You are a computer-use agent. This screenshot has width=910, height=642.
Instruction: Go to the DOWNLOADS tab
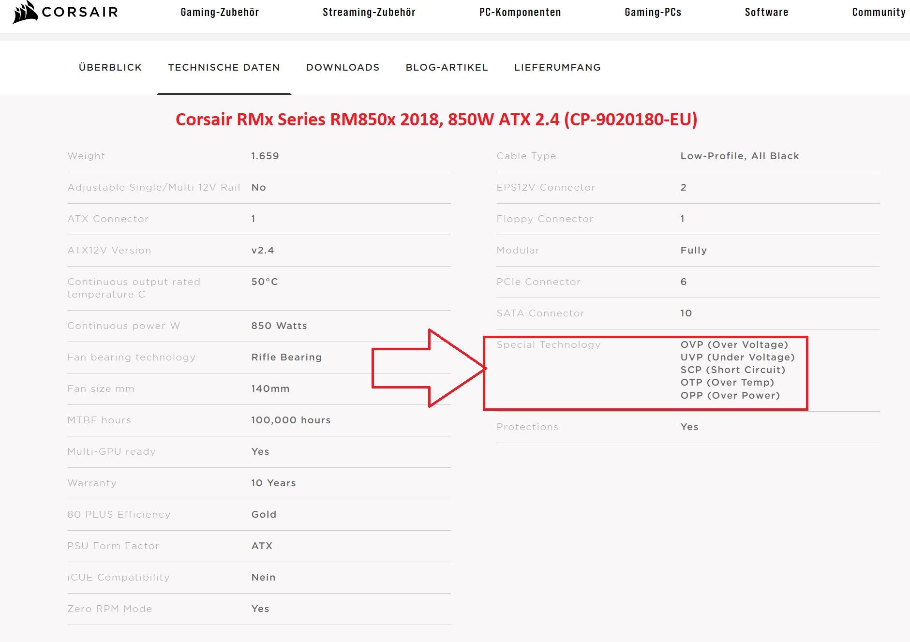[x=343, y=67]
